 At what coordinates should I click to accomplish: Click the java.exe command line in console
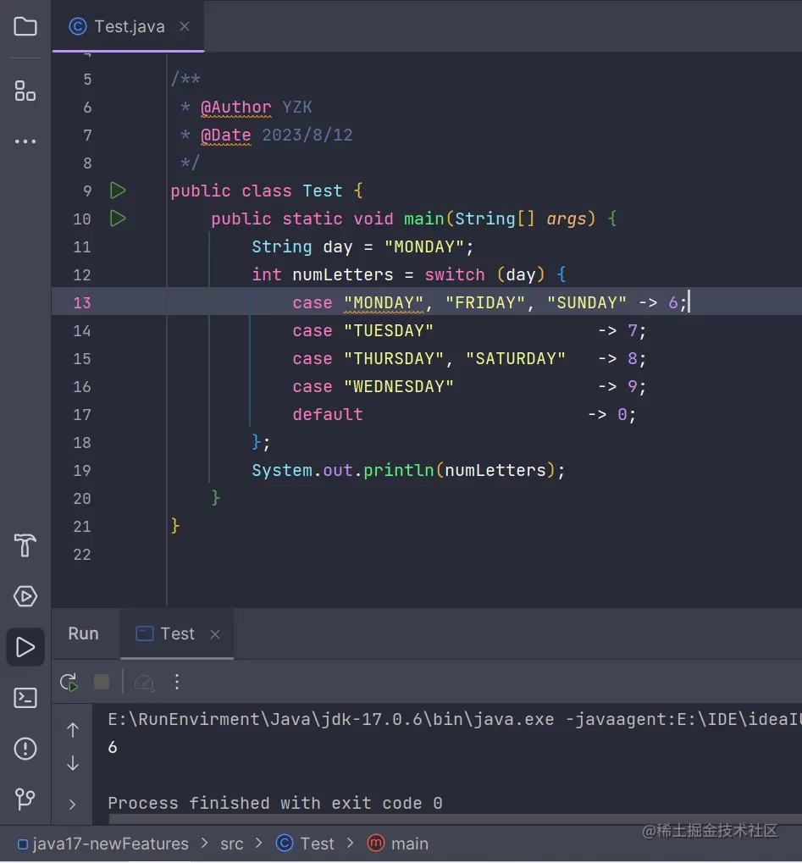click(455, 719)
